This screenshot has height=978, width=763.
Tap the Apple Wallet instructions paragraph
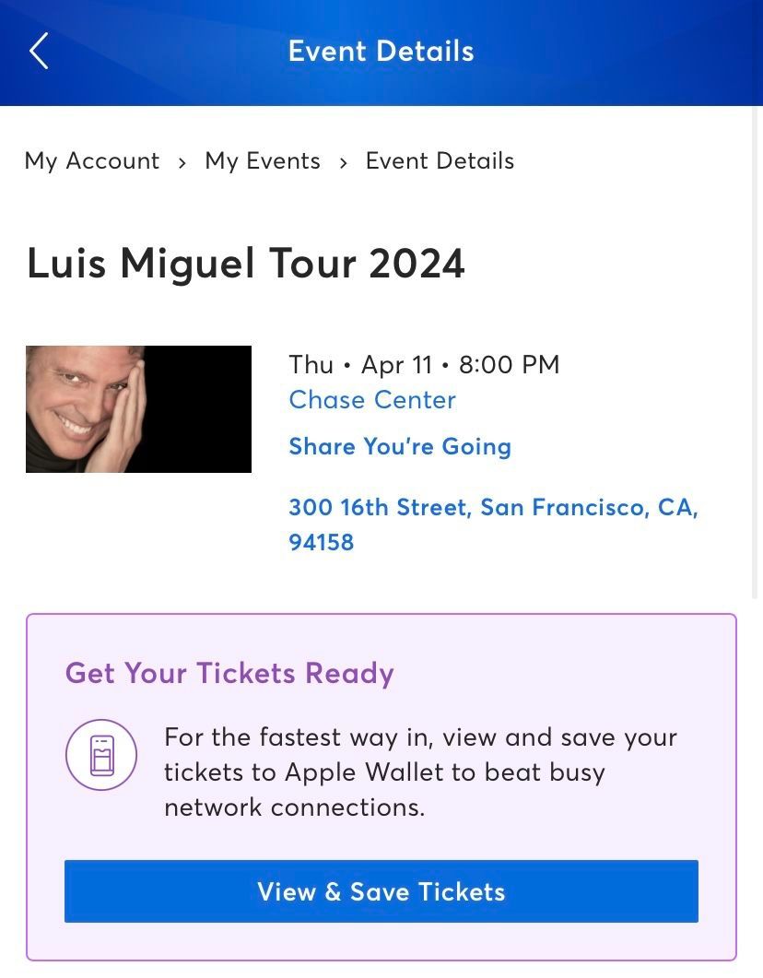tap(420, 772)
